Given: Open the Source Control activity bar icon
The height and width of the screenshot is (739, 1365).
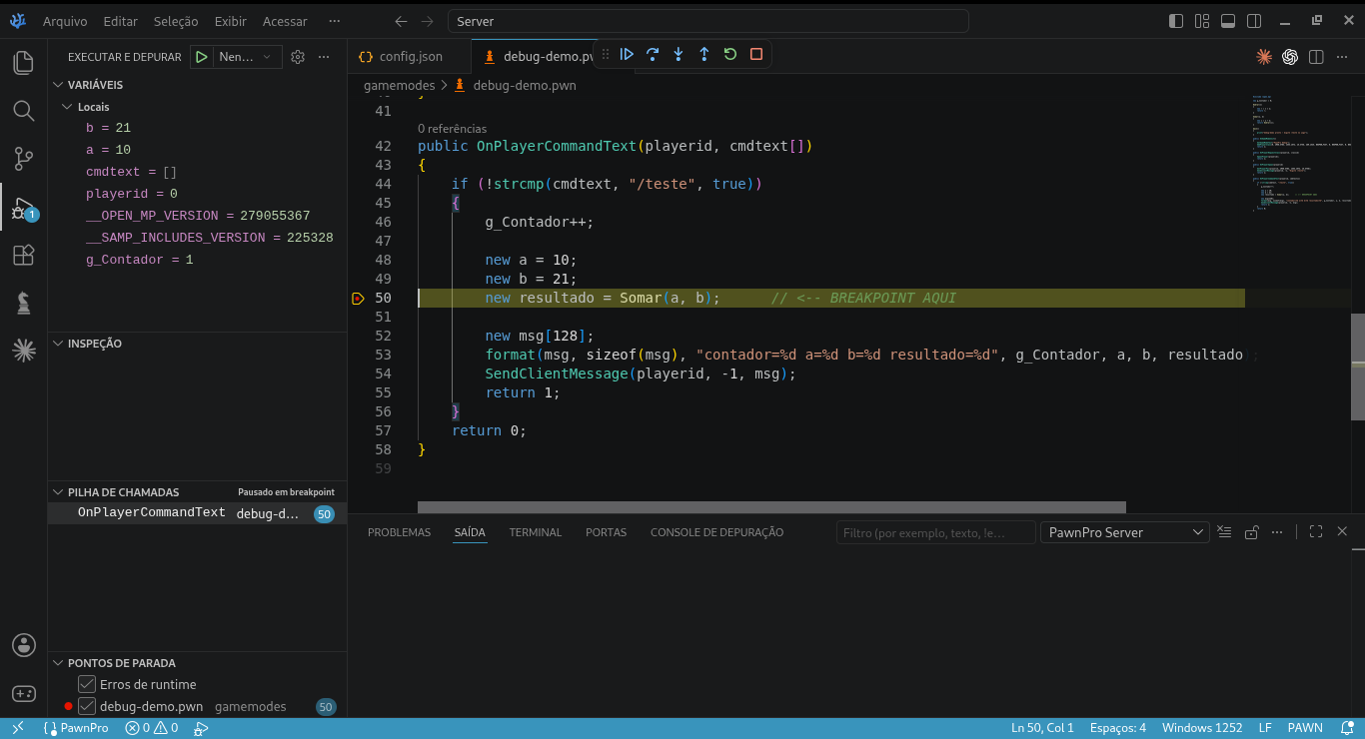Looking at the screenshot, I should click(23, 158).
